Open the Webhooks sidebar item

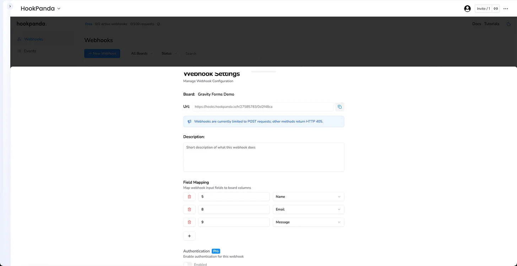pos(33,39)
